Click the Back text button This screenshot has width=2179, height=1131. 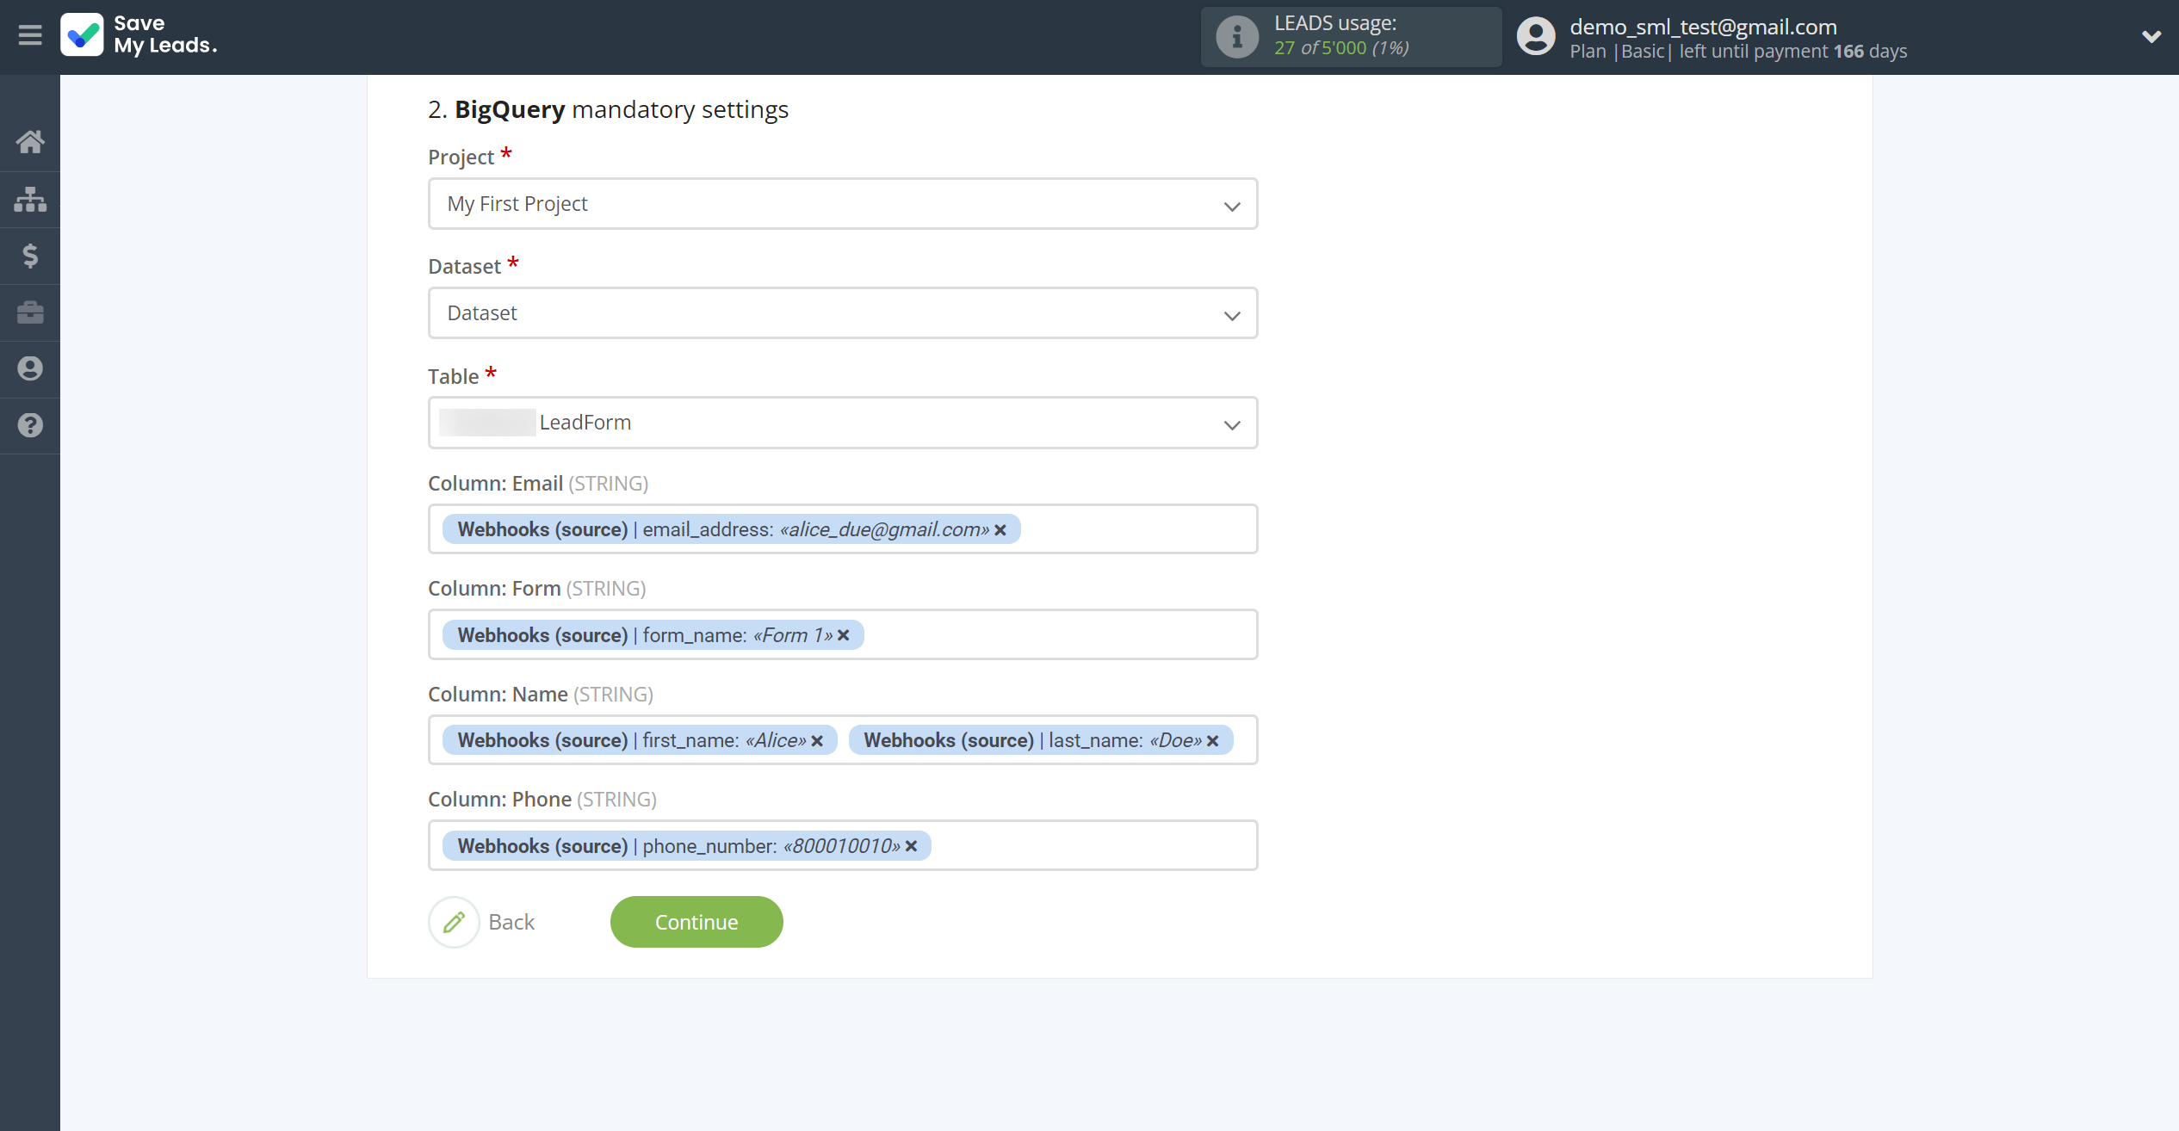(511, 922)
